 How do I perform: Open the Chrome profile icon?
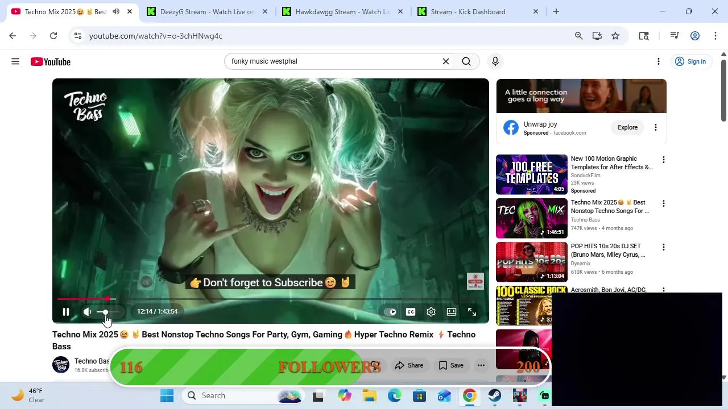[x=695, y=36]
